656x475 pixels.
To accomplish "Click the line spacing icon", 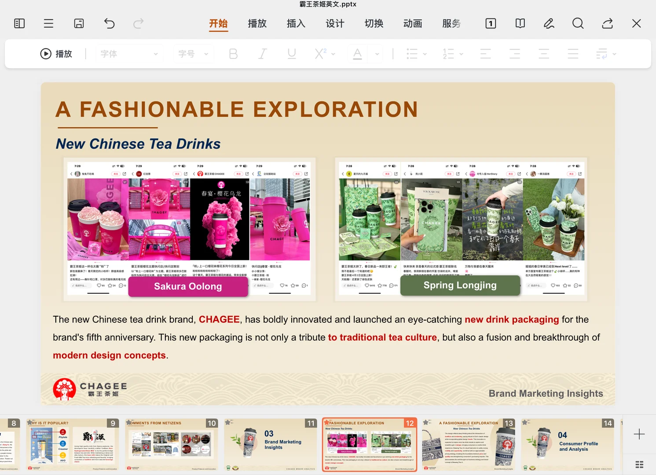I will point(602,54).
